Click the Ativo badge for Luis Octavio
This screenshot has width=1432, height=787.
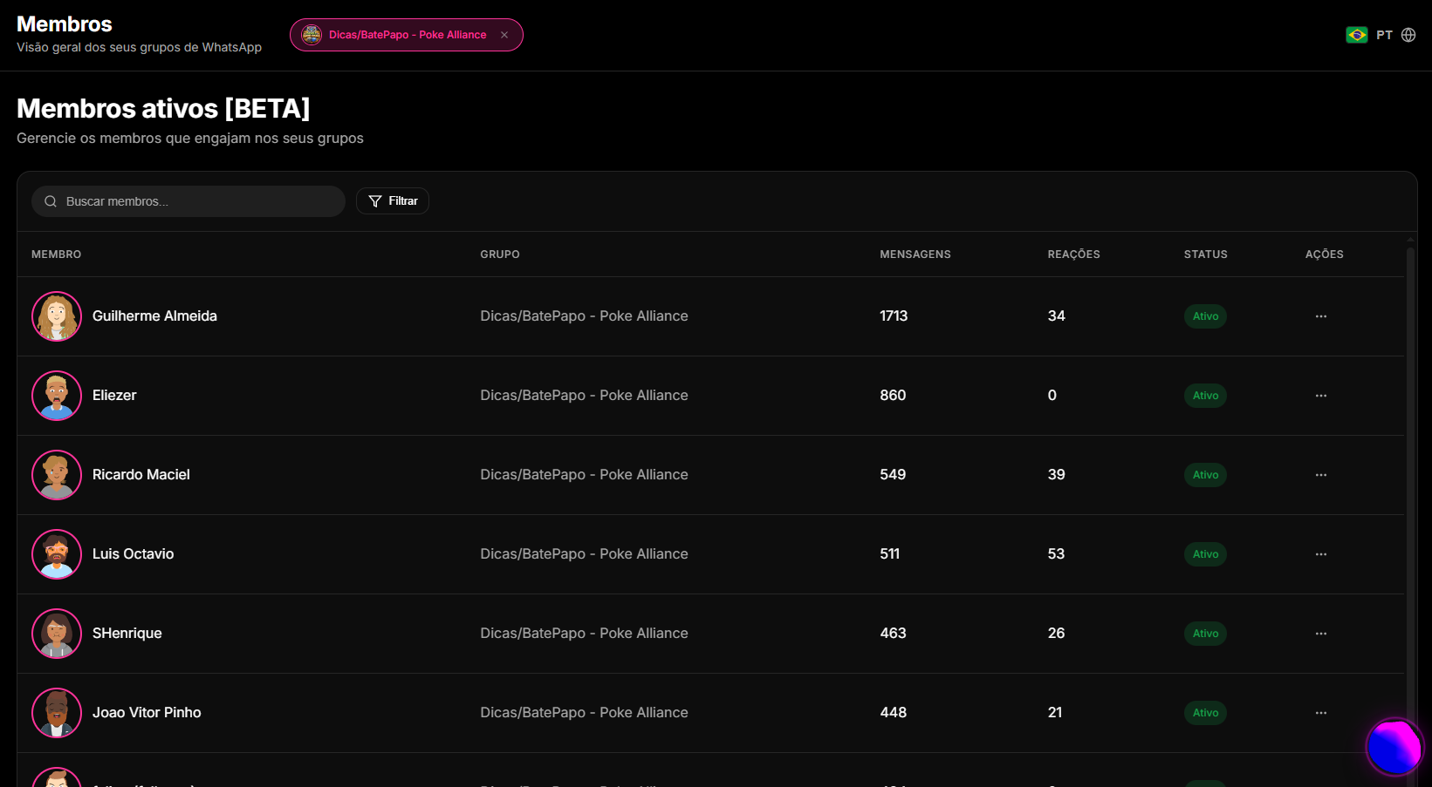[x=1205, y=554]
